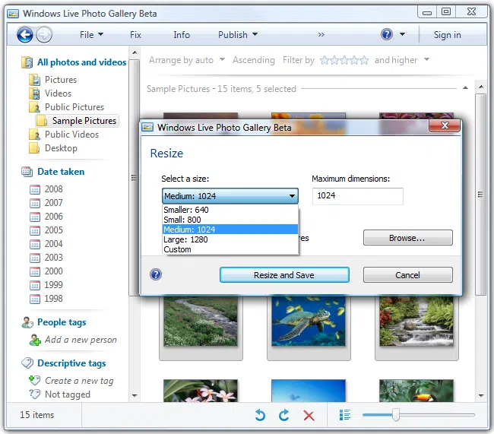Click Add a new person icon
Viewport: 494px width, 434px height.
click(x=35, y=340)
